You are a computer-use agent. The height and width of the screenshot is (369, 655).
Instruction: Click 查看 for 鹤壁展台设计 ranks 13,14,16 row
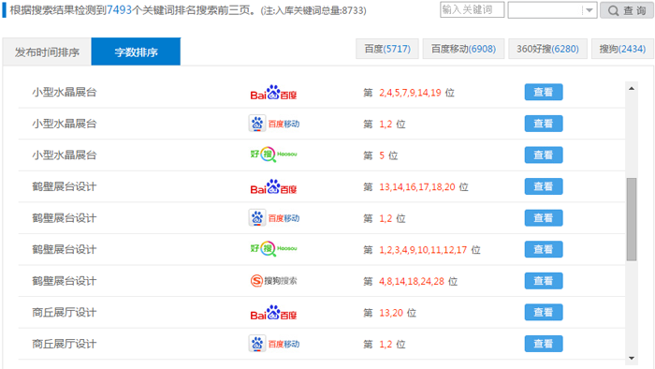pyautogui.click(x=544, y=186)
